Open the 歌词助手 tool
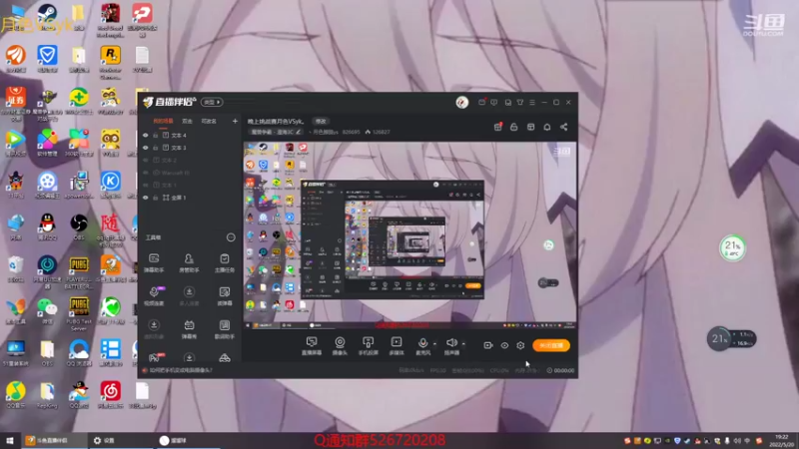This screenshot has width=799, height=449. coord(224,329)
